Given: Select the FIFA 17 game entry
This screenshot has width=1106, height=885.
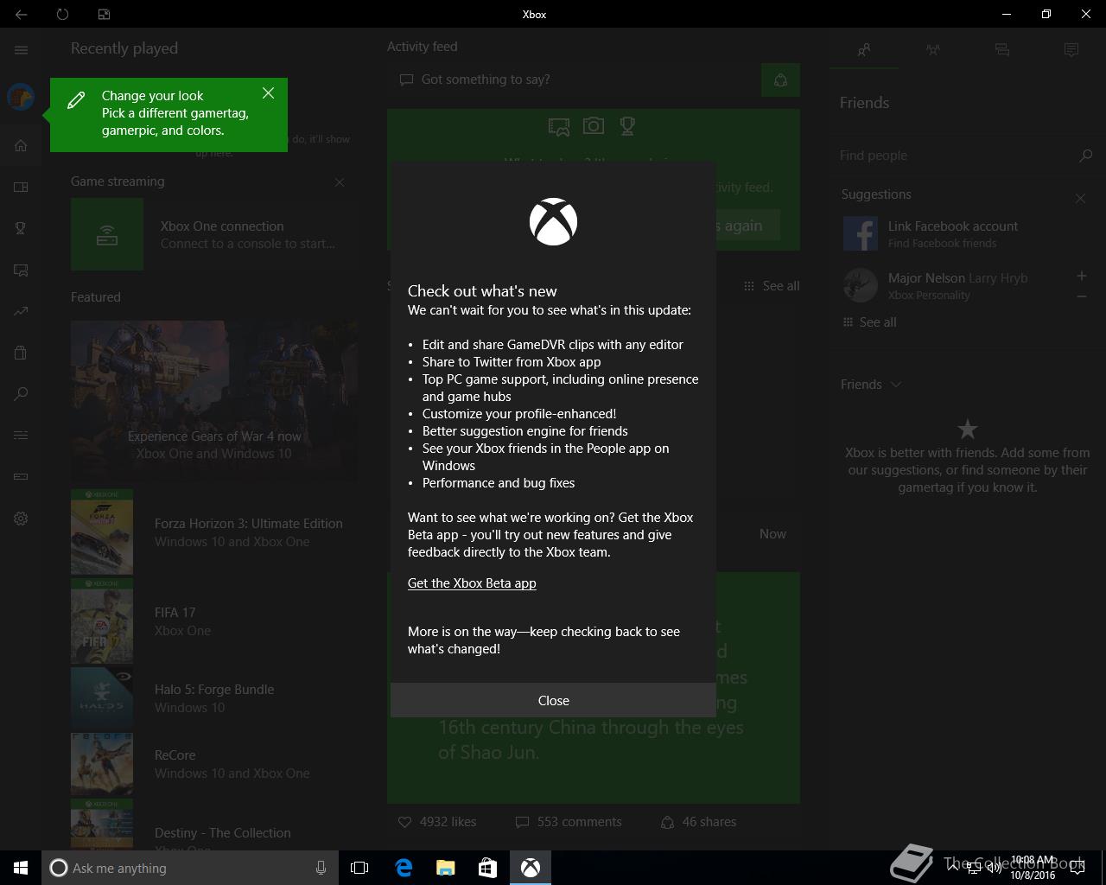Looking at the screenshot, I should tap(214, 621).
